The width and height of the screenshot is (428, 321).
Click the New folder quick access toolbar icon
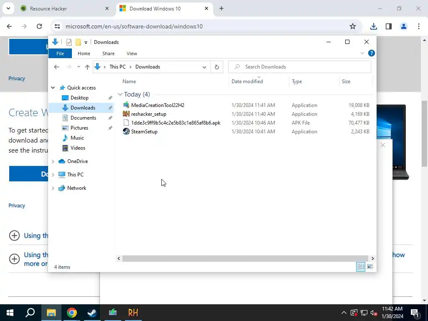(78, 42)
